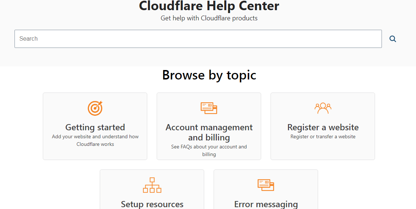Viewport: 416px width, 209px height.
Task: Open the Getting started topic title
Action: click(x=95, y=127)
